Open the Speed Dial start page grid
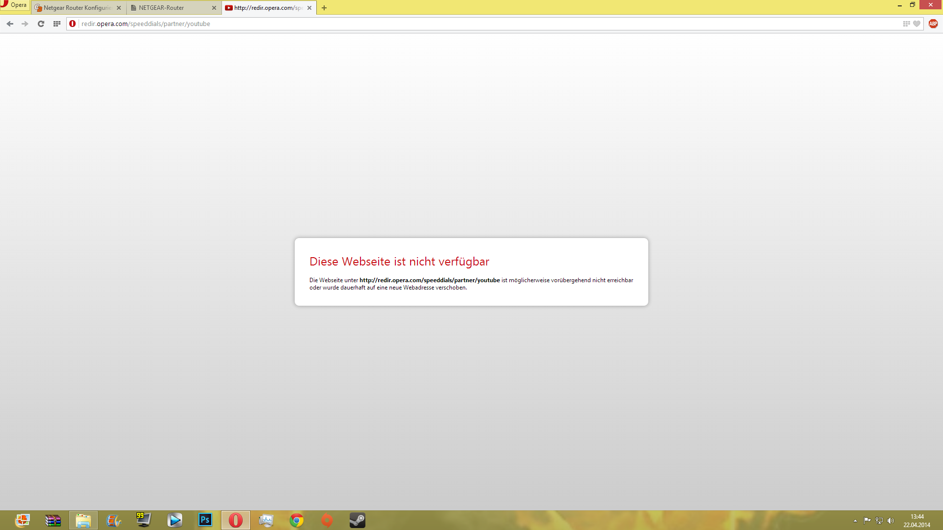The height and width of the screenshot is (530, 943). point(57,24)
